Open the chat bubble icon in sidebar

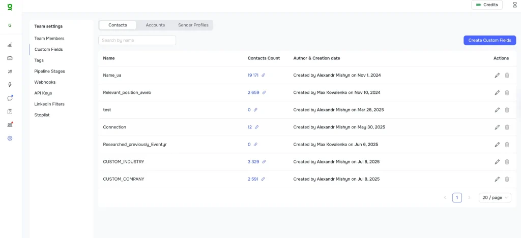pyautogui.click(x=10, y=98)
